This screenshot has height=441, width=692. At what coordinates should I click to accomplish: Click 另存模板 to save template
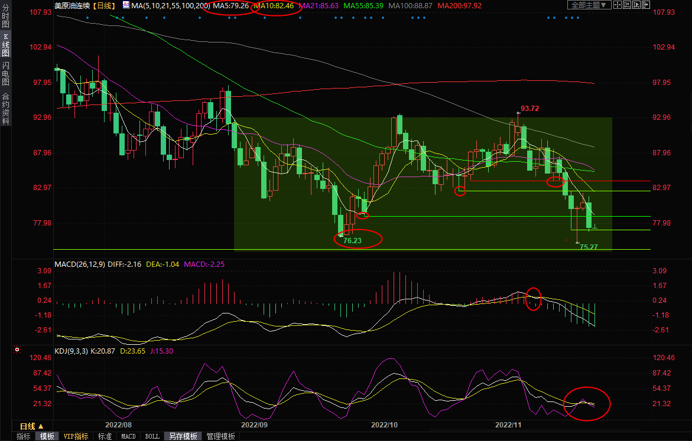pos(183,436)
